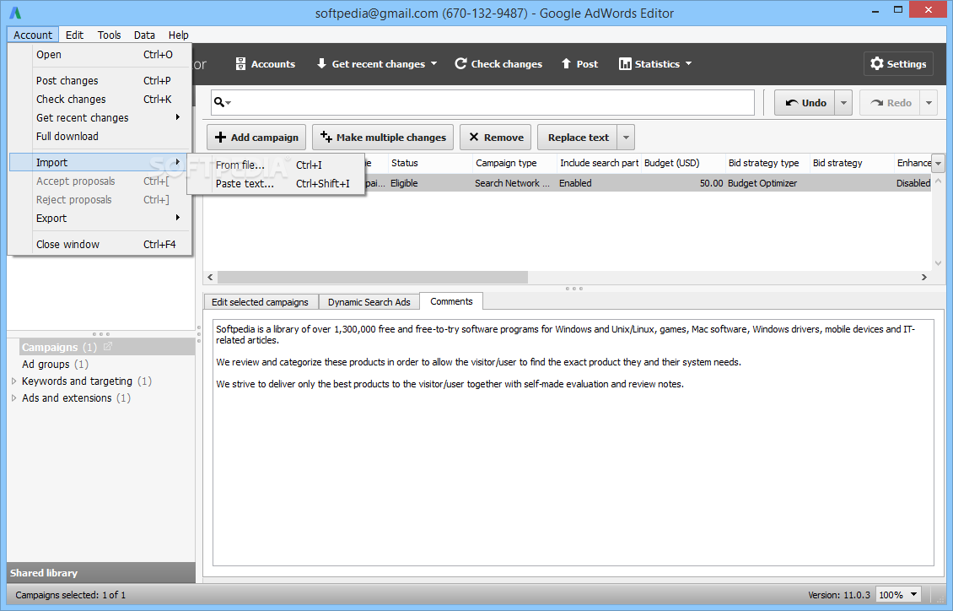Click Make multiple changes button
This screenshot has width=953, height=611.
tap(383, 138)
